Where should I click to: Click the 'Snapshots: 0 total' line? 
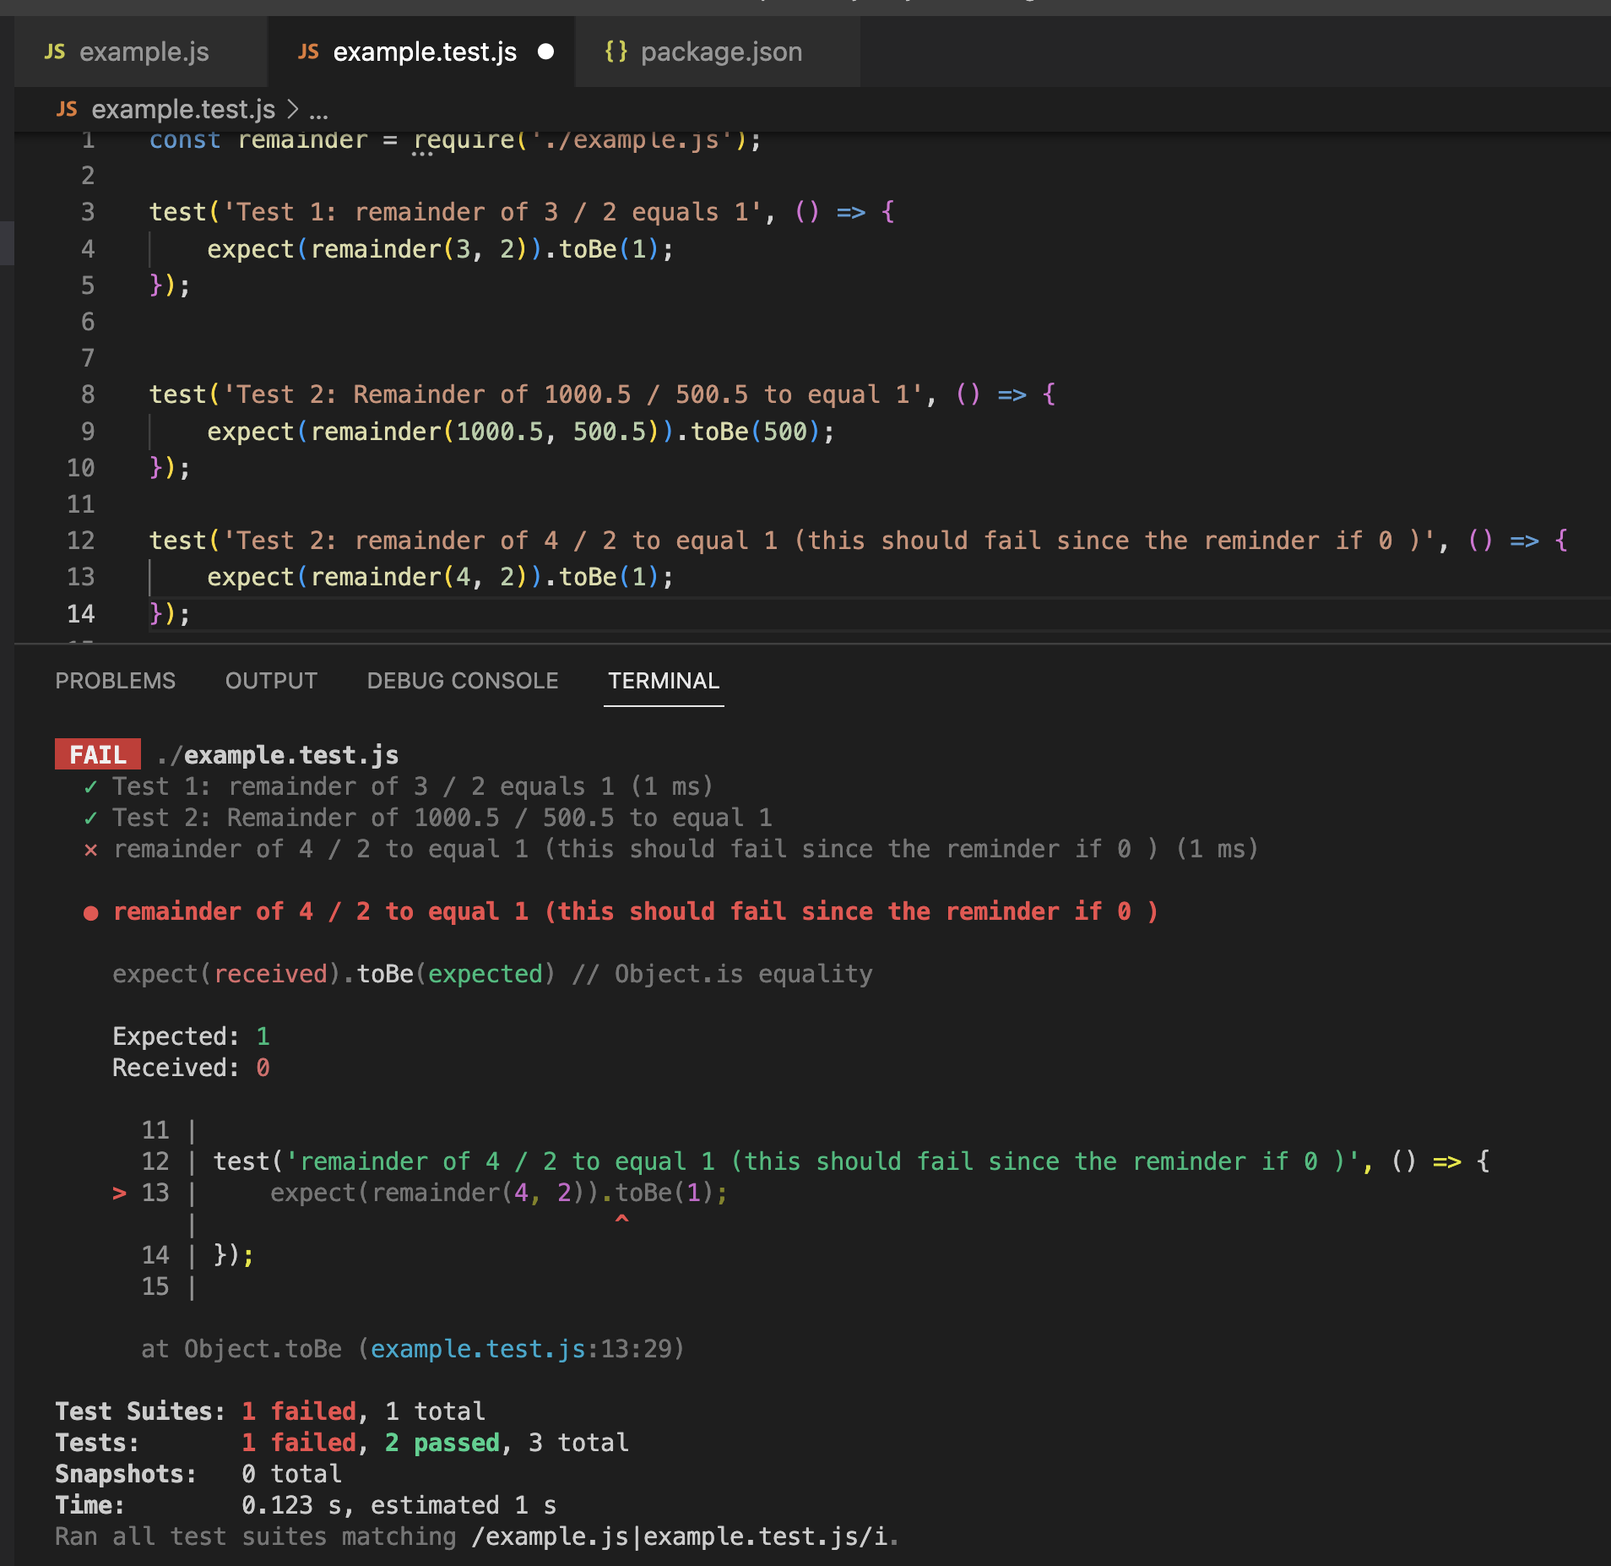pos(198,1474)
